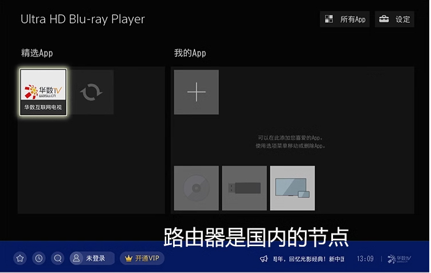431x273 pixels.
Task: Select the 我的App section heading
Action: pyautogui.click(x=190, y=53)
